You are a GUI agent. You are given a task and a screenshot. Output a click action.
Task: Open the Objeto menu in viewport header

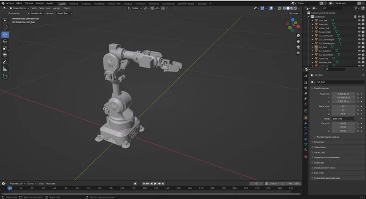[67, 8]
